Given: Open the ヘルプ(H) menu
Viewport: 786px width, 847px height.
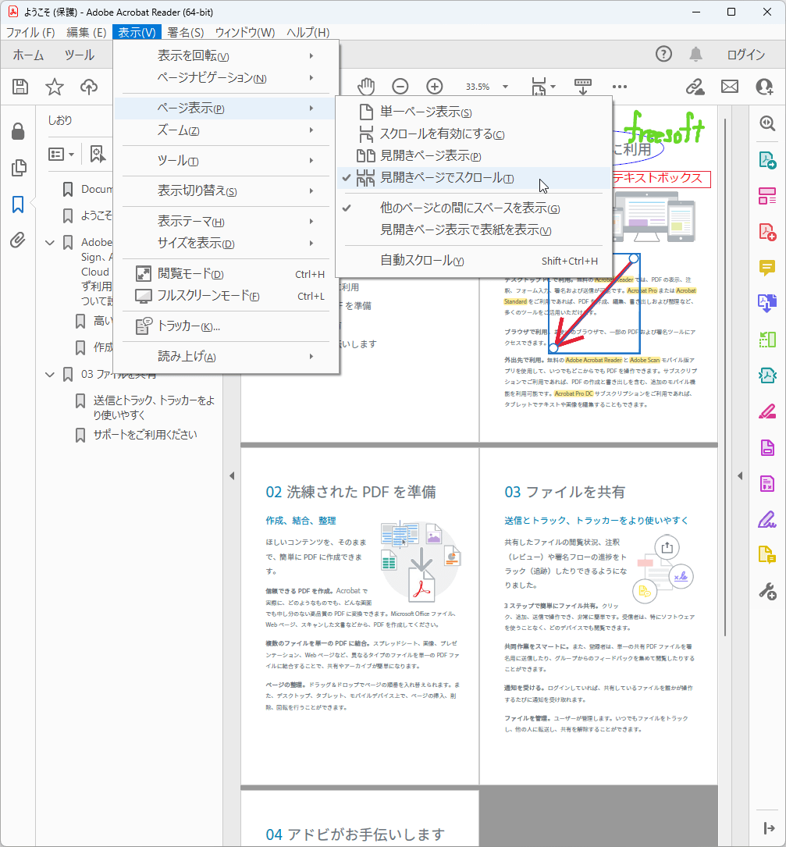Looking at the screenshot, I should pyautogui.click(x=308, y=33).
